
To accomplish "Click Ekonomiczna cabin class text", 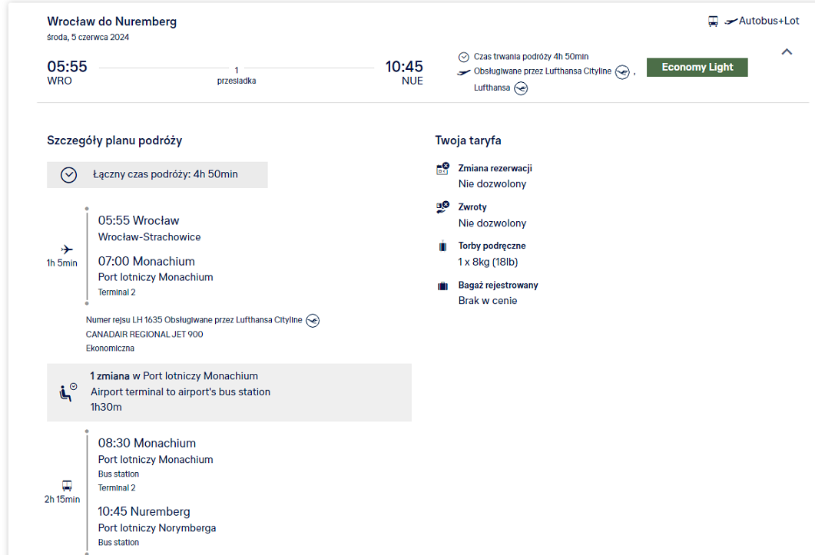I will tap(110, 349).
